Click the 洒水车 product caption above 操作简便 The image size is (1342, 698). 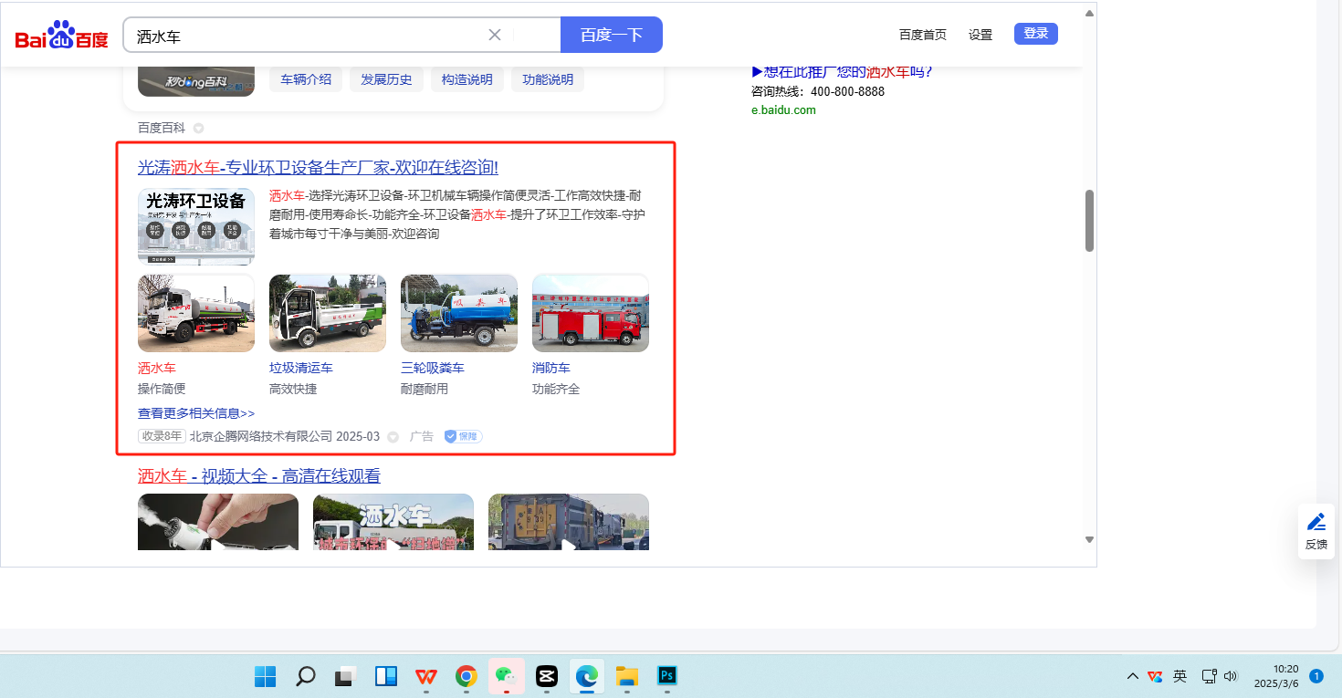tap(156, 368)
